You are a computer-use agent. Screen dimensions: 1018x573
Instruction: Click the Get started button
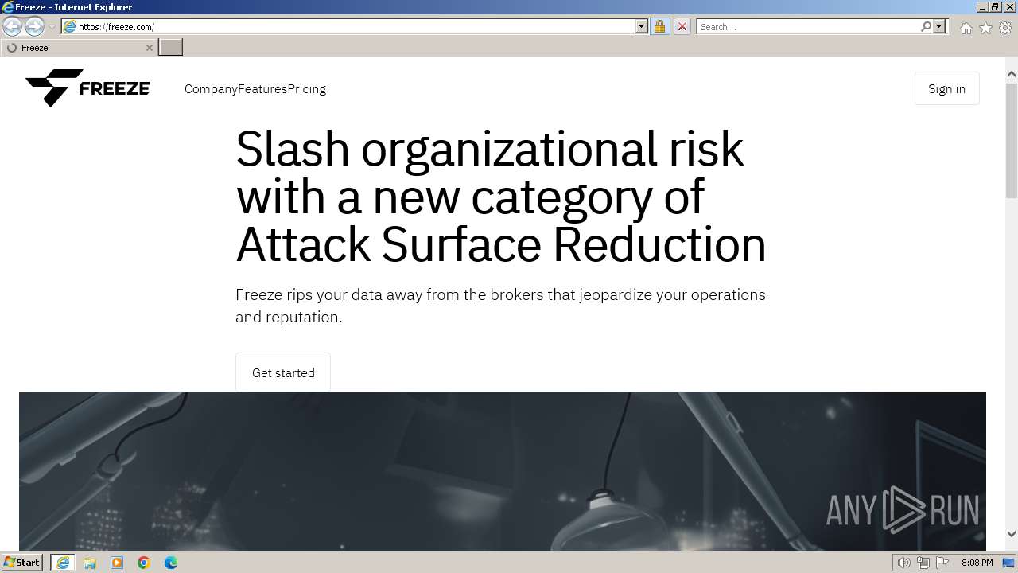(x=283, y=372)
